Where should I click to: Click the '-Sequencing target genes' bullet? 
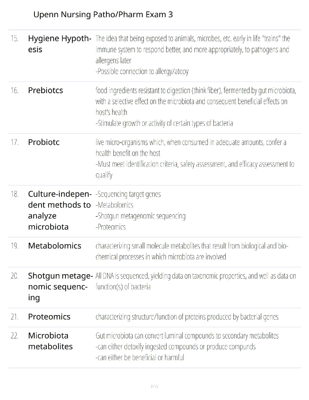[128, 194]
